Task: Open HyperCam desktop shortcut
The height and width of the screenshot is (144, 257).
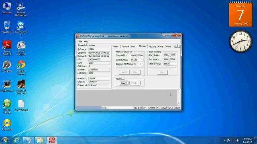Action: (x=7, y=86)
